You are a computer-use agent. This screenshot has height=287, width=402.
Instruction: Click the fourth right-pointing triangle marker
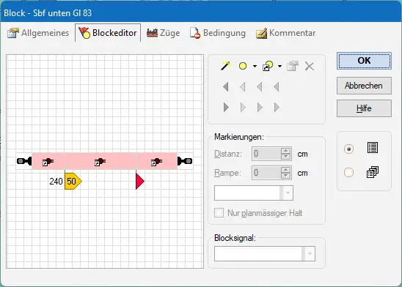(277, 107)
